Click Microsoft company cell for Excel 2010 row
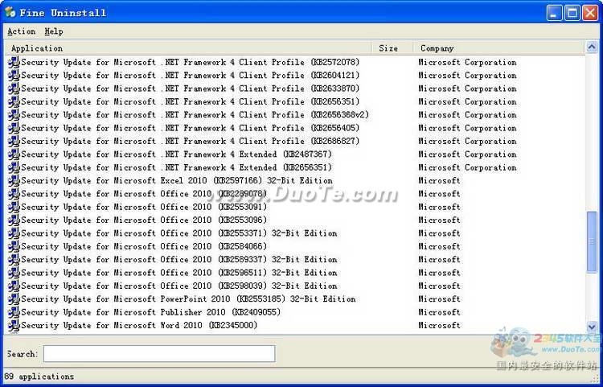 pyautogui.click(x=440, y=180)
